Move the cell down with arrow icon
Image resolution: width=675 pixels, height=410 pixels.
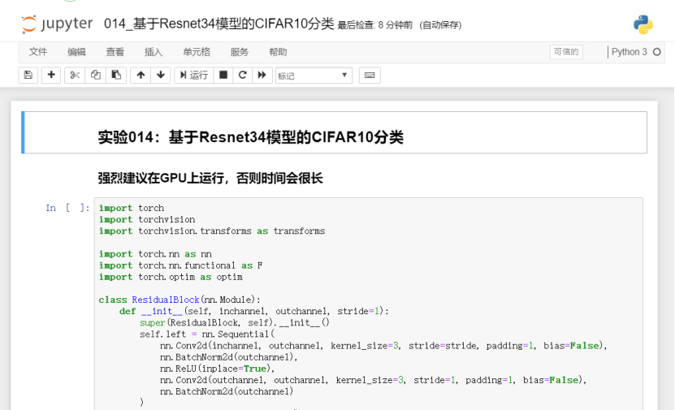(x=160, y=76)
